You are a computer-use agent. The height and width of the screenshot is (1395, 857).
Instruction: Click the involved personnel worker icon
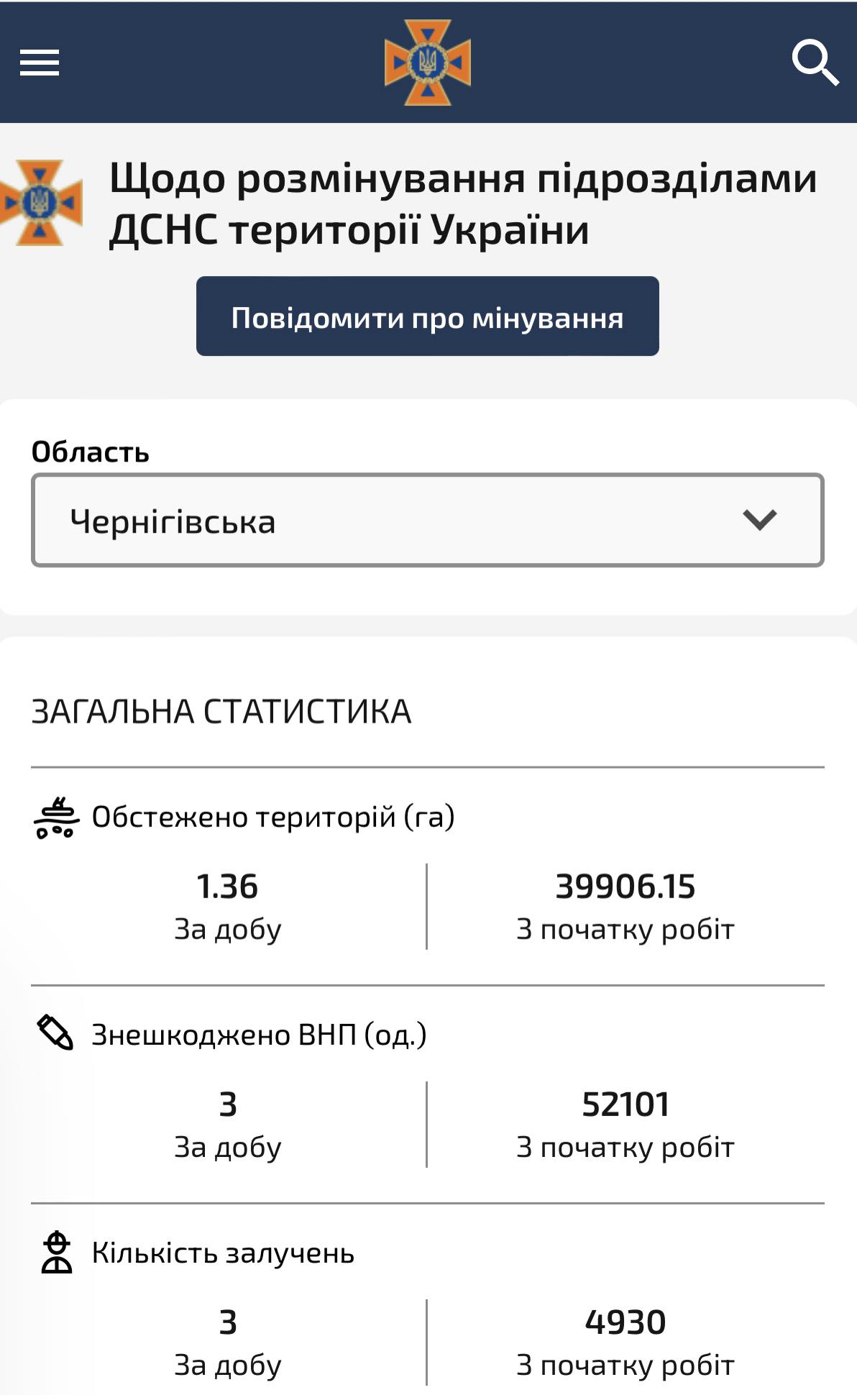click(x=56, y=1252)
